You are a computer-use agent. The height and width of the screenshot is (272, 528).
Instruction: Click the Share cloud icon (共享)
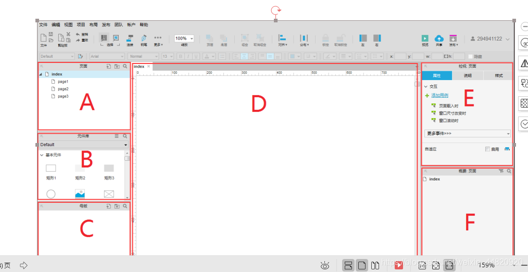(439, 38)
